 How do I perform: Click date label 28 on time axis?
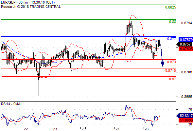147,129
